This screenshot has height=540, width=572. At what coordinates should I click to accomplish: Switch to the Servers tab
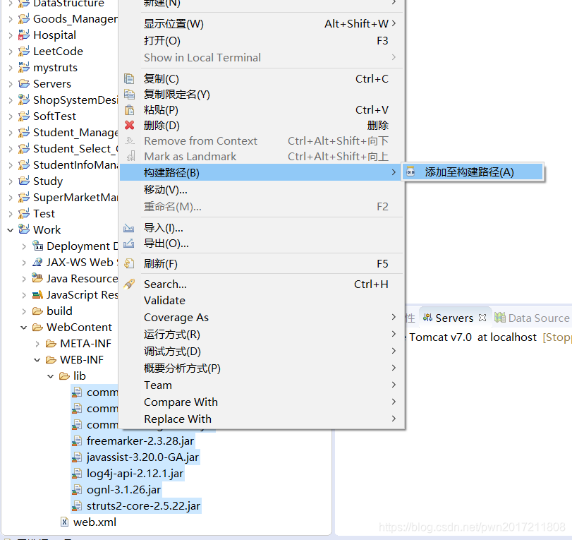pyautogui.click(x=454, y=318)
